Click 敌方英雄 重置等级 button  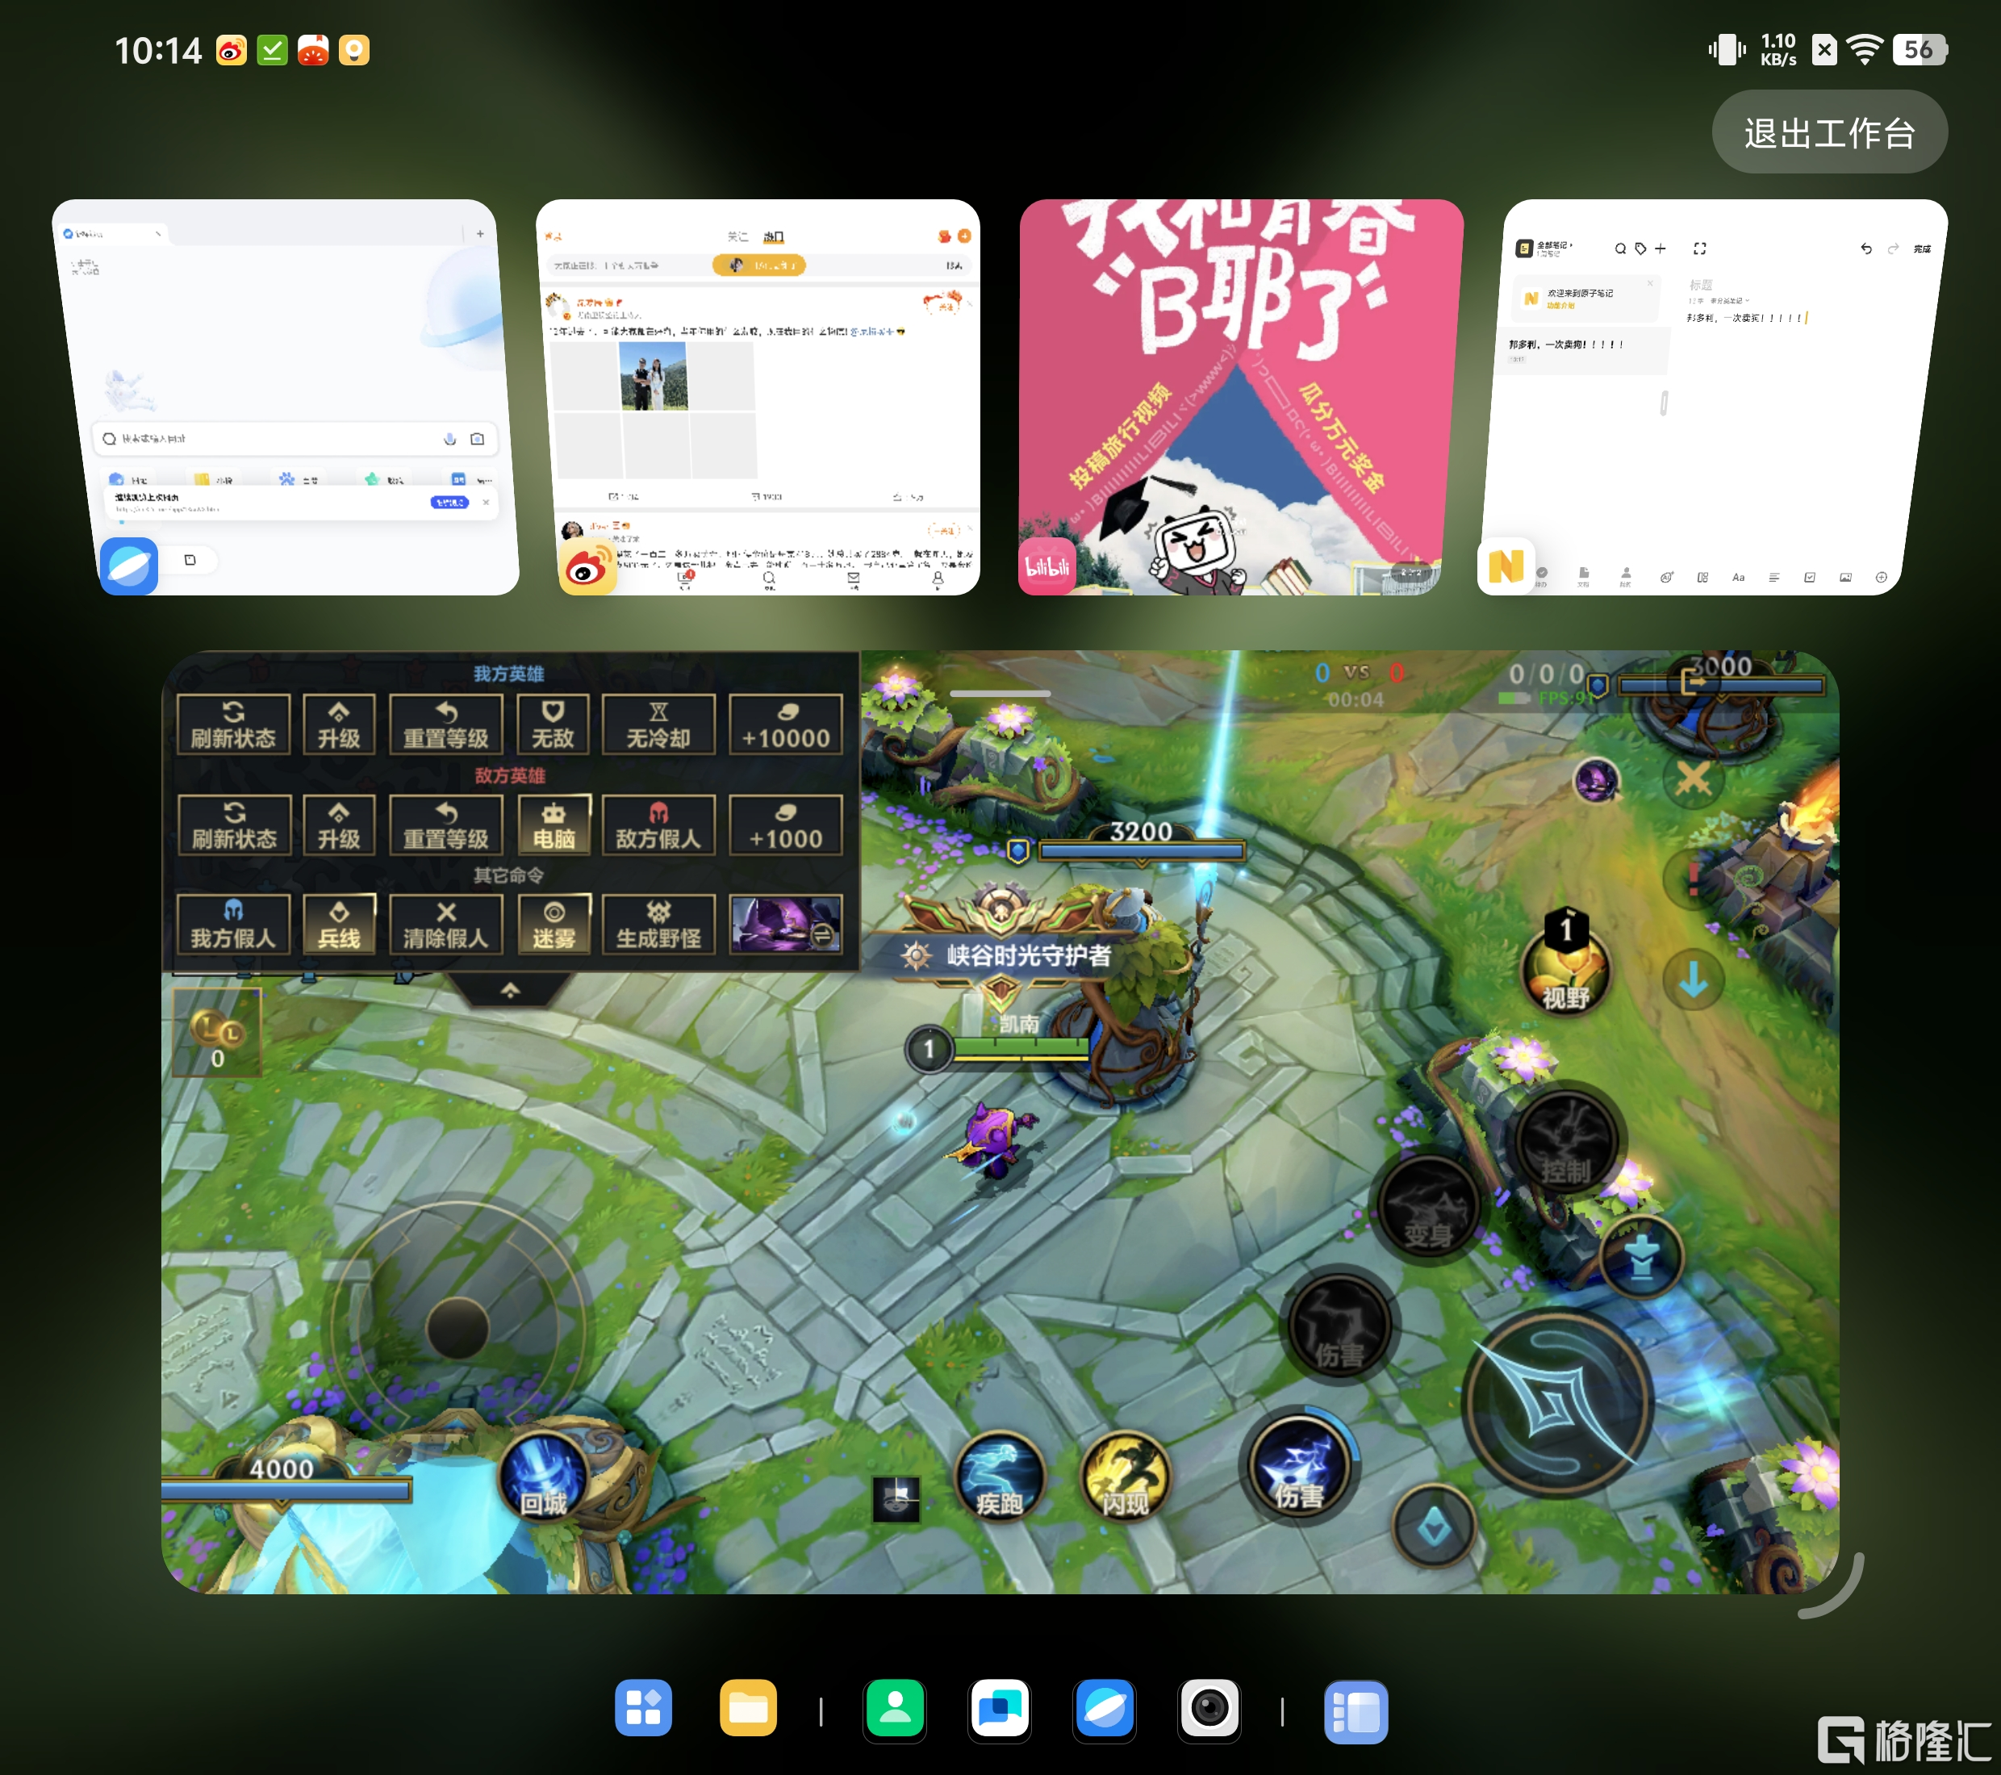[x=445, y=825]
